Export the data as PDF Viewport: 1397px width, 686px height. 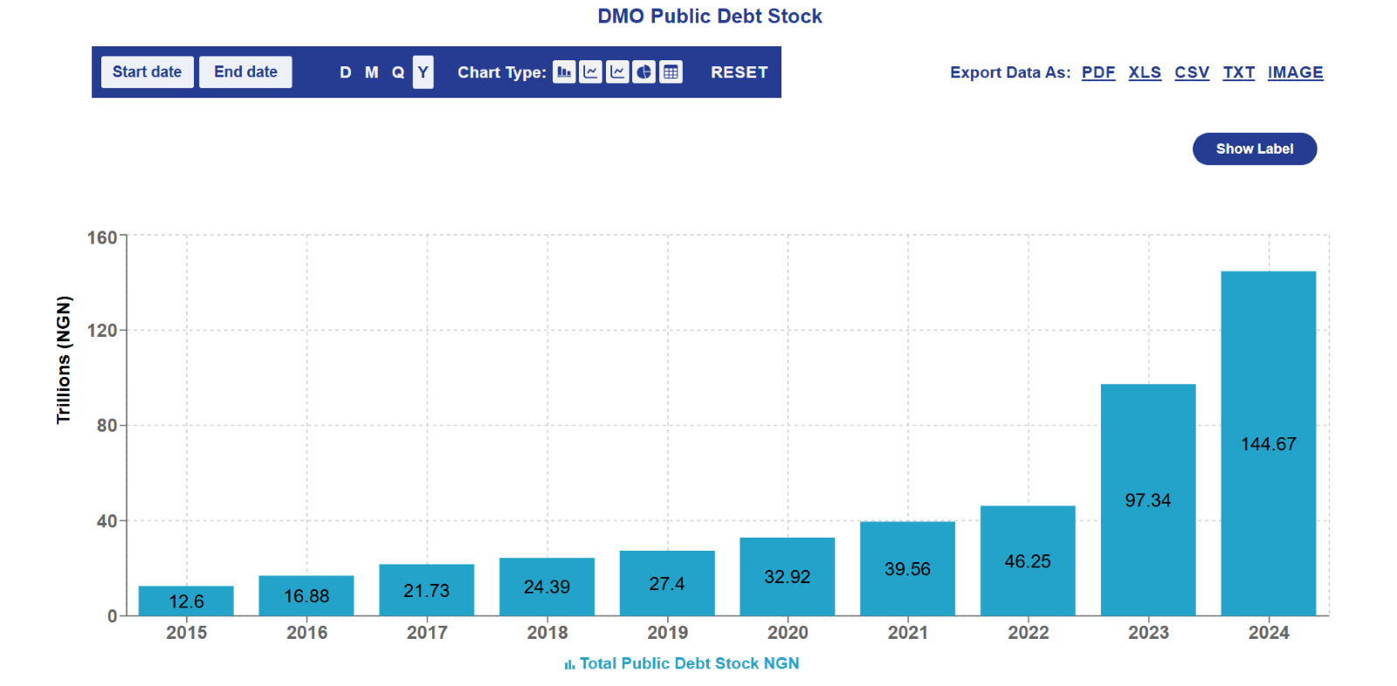[1098, 72]
